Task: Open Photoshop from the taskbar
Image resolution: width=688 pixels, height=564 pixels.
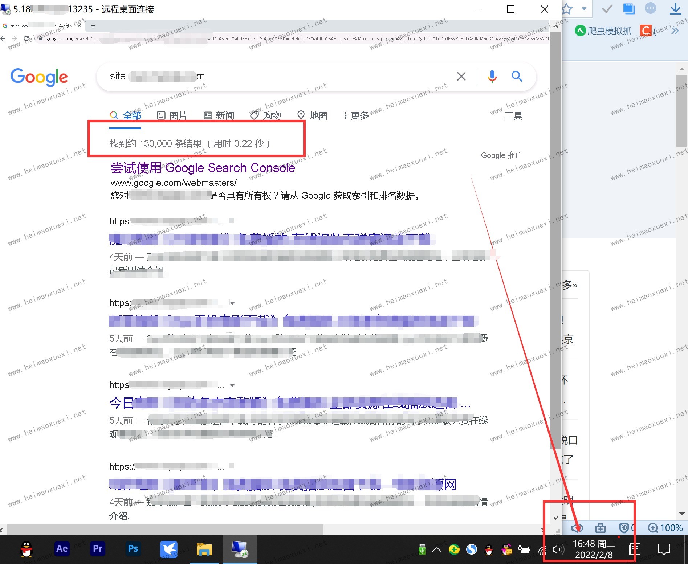Action: tap(133, 549)
